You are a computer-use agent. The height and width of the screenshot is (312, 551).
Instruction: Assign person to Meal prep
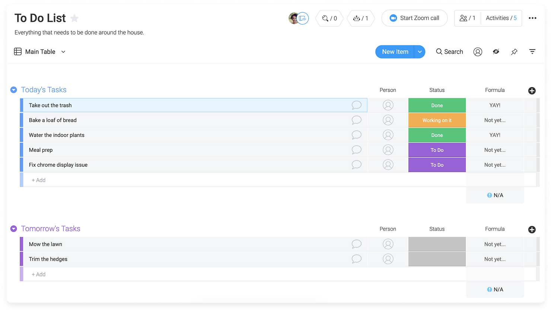click(388, 150)
